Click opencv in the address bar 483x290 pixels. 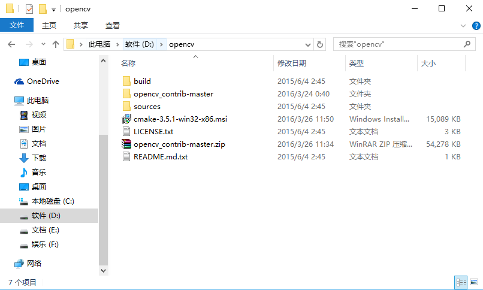(x=182, y=44)
